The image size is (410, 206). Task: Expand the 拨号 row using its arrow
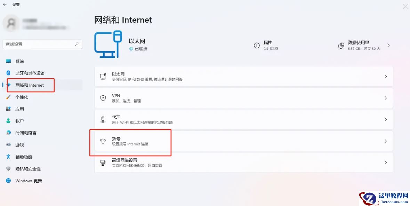pos(386,141)
